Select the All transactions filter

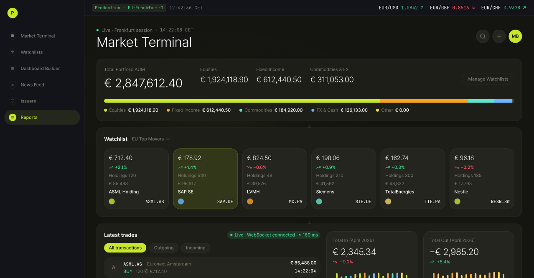coord(125,248)
